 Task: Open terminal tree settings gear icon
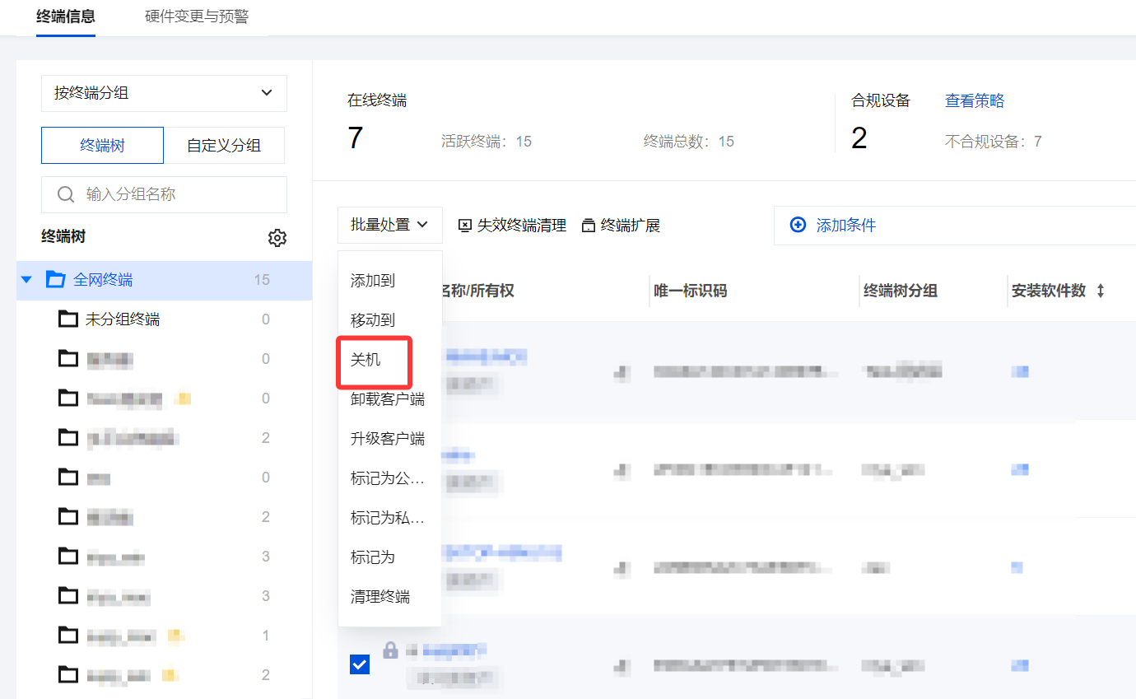(x=277, y=238)
